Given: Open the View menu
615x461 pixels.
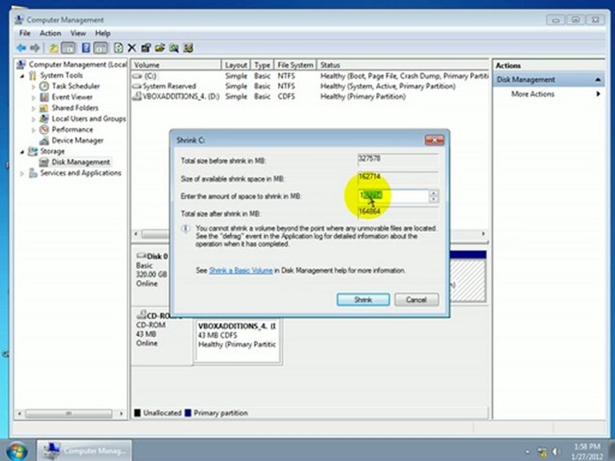Looking at the screenshot, I should pyautogui.click(x=78, y=33).
